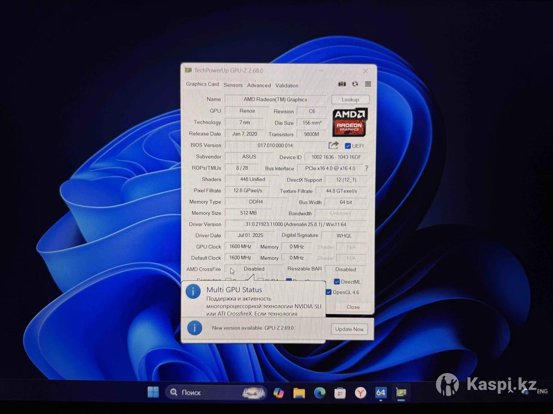Open the Validation tab
The image size is (553, 414).
click(287, 86)
